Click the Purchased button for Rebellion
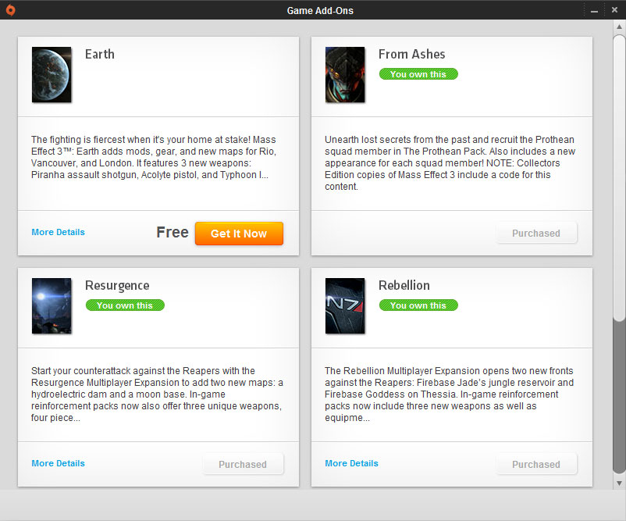This screenshot has height=521, width=626. point(536,464)
